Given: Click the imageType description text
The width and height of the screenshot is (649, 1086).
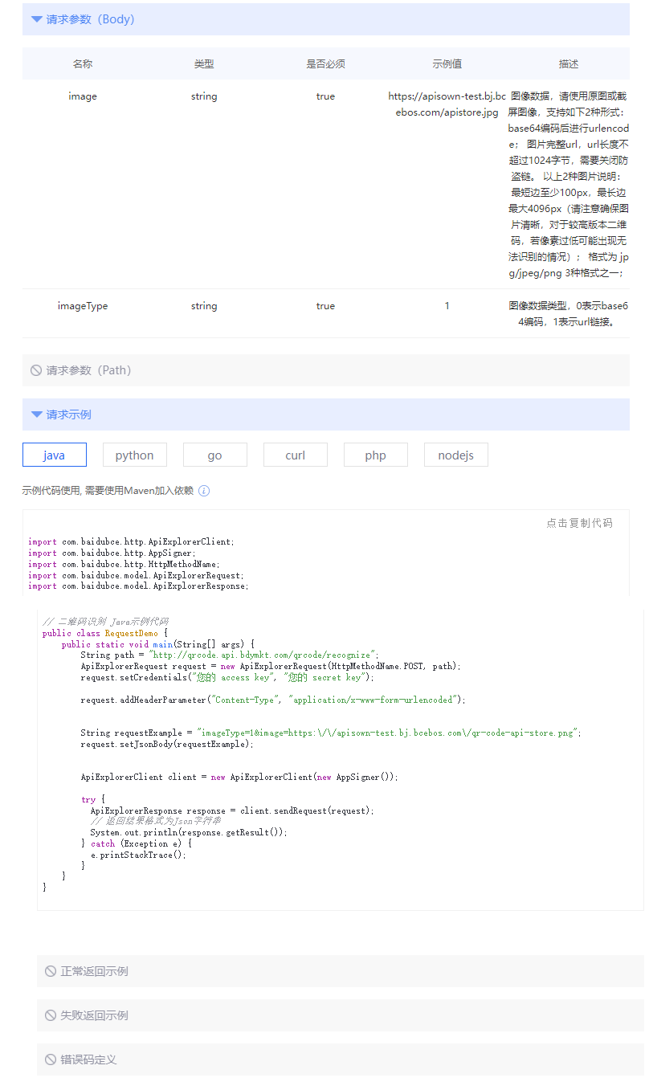Looking at the screenshot, I should 569,314.
